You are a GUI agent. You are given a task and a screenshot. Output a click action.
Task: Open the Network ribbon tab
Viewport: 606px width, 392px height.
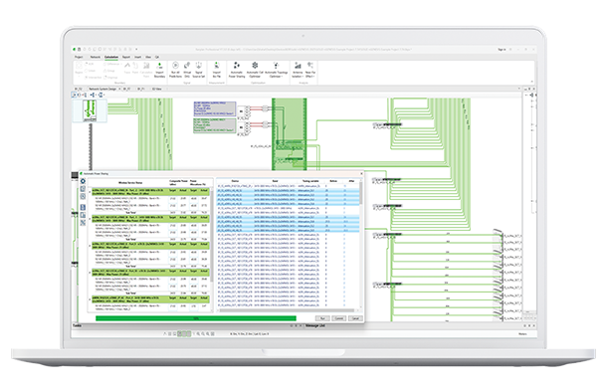[x=96, y=57]
